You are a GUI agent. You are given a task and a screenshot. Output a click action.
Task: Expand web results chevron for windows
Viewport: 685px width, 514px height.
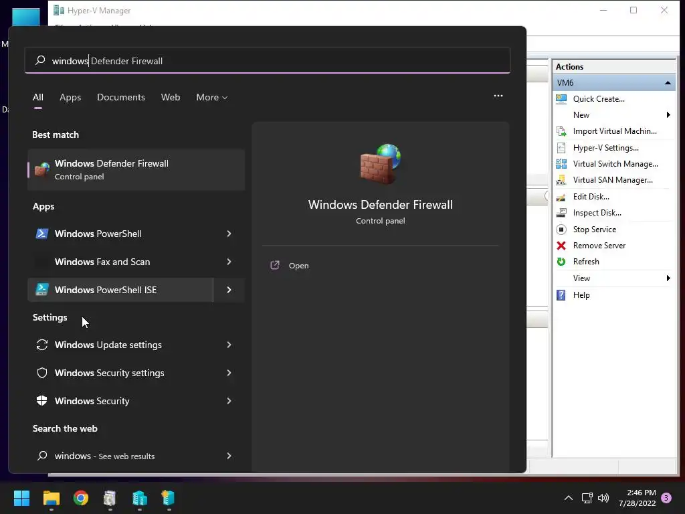coord(229,456)
